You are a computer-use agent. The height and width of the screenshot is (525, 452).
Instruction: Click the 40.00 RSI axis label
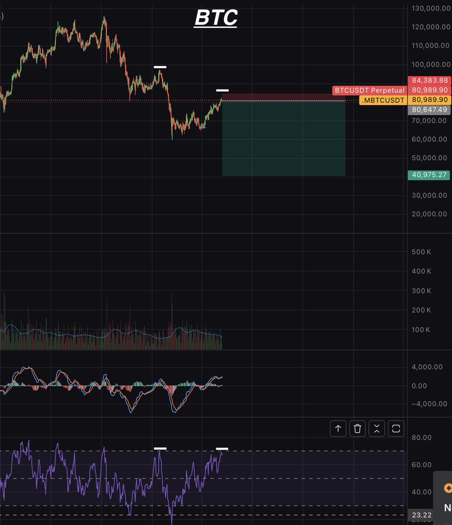click(421, 492)
